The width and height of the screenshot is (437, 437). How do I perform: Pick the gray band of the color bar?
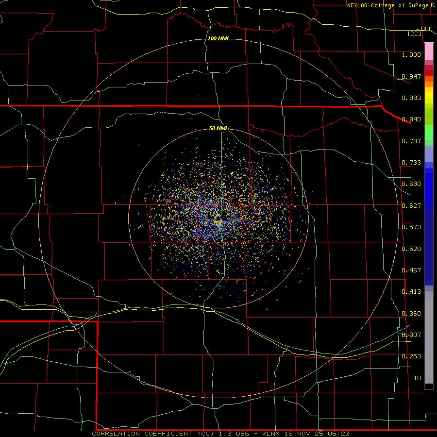[x=429, y=337]
